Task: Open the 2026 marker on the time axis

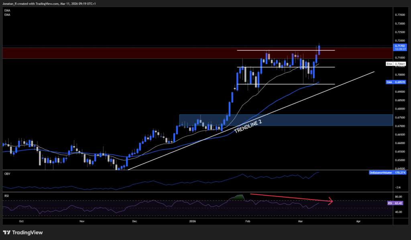Action: click(193, 221)
